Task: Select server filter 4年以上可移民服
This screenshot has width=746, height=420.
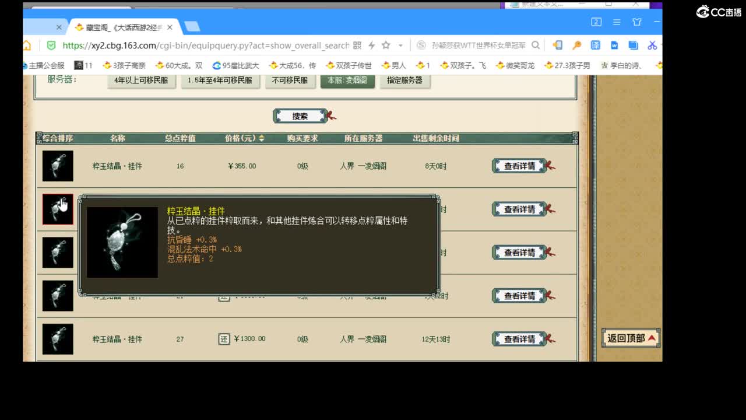Action: click(142, 80)
